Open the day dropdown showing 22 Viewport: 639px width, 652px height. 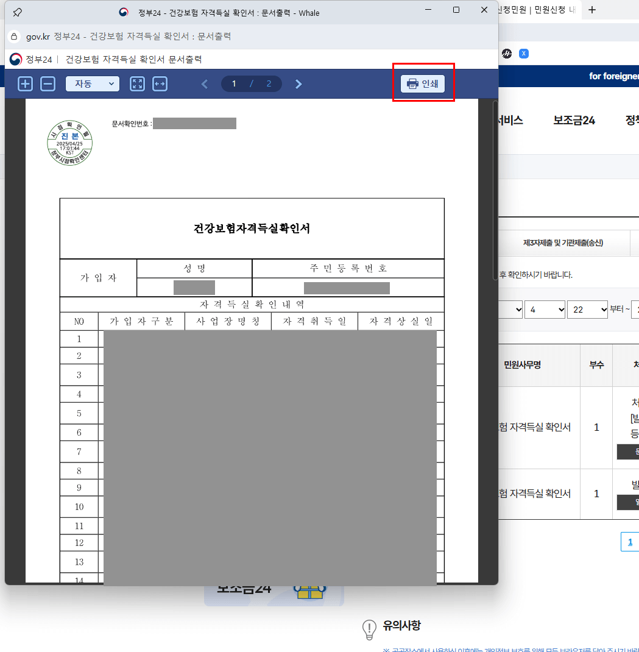pyautogui.click(x=587, y=309)
